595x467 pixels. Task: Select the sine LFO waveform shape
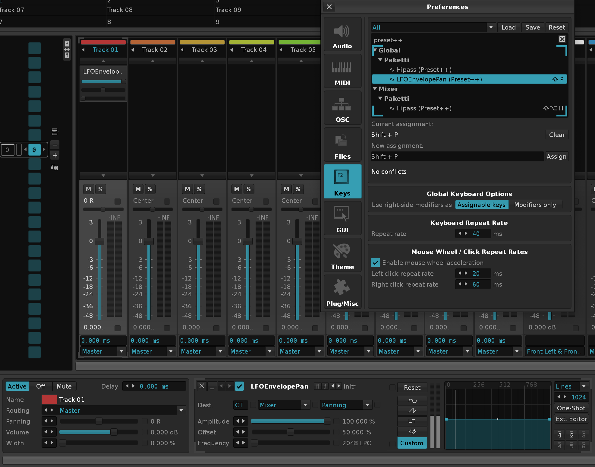[412, 401]
